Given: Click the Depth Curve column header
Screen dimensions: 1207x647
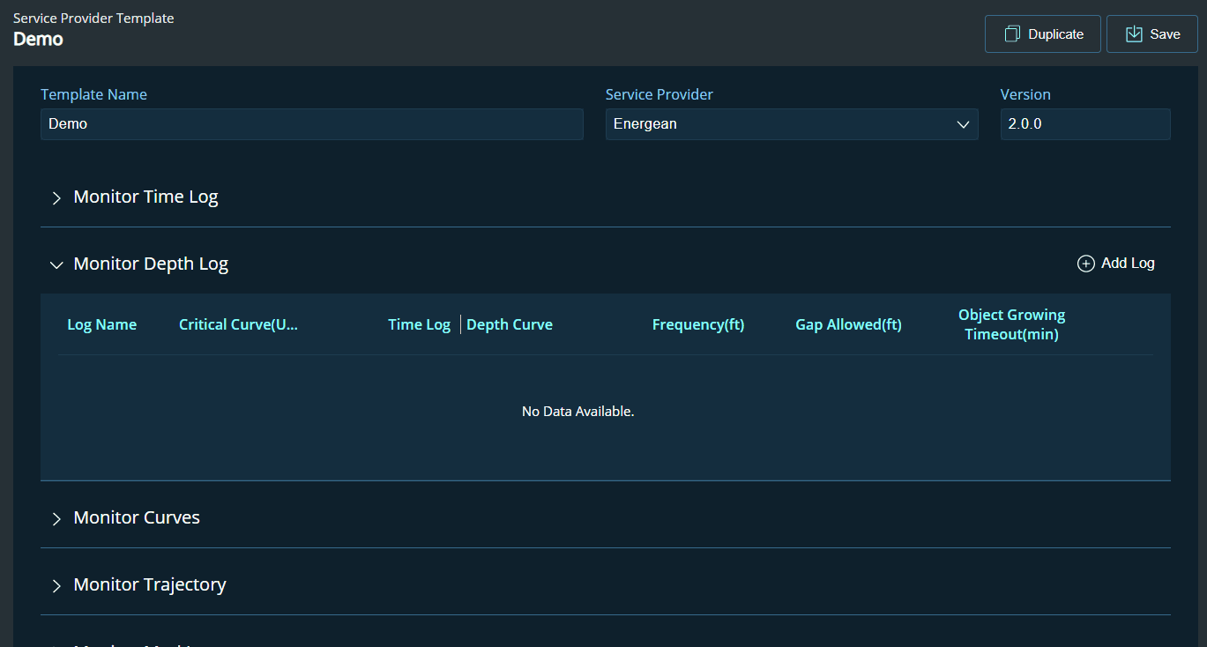Looking at the screenshot, I should 510,324.
